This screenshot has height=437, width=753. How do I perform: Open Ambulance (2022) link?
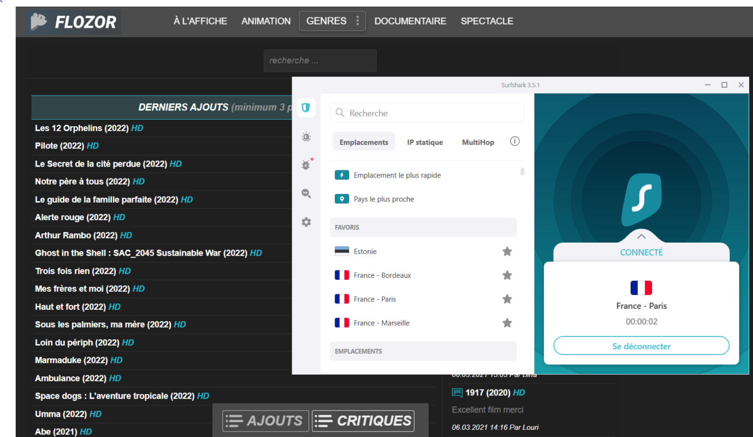pos(78,378)
